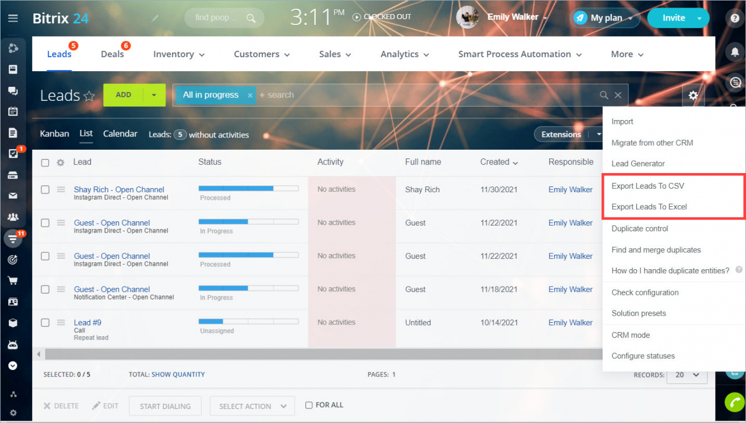Click the green ADD button
Viewport: 746px width, 423px height.
tap(124, 95)
